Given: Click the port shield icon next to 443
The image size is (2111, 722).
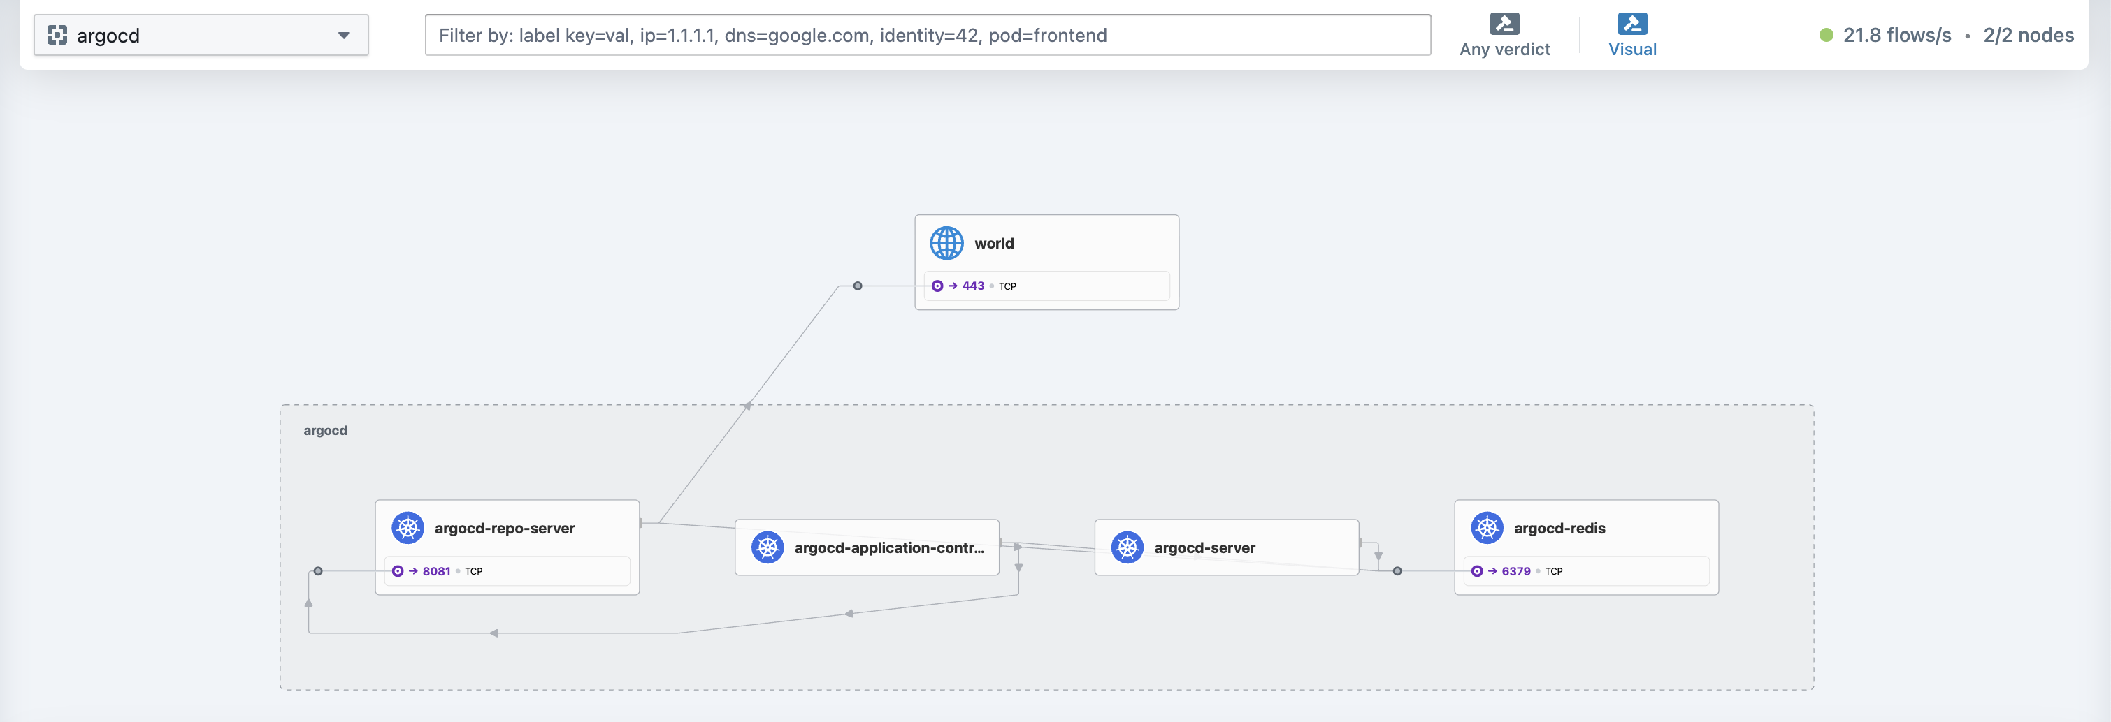Looking at the screenshot, I should [x=937, y=286].
